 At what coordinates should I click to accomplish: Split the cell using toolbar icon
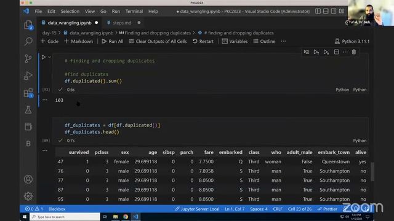click(337, 52)
